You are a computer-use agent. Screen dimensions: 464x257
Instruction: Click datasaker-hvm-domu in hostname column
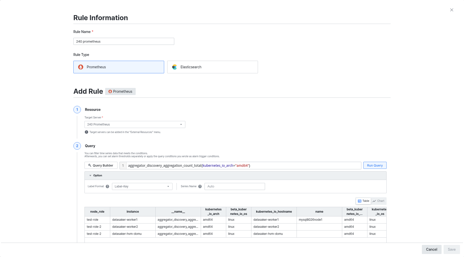(x=274, y=234)
